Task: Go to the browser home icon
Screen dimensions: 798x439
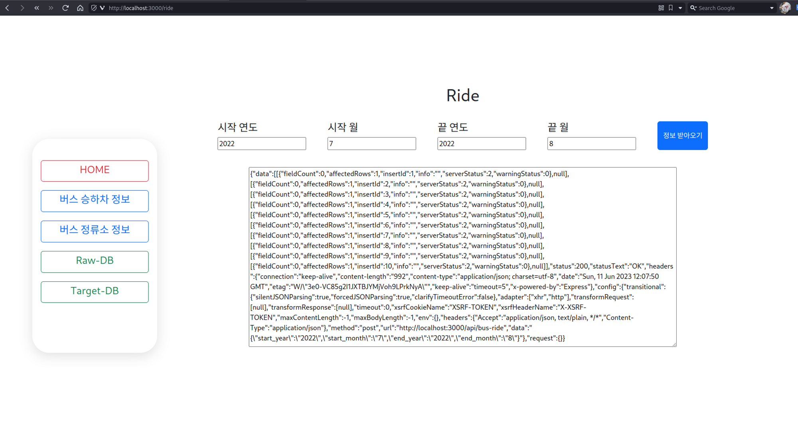Action: coord(80,8)
